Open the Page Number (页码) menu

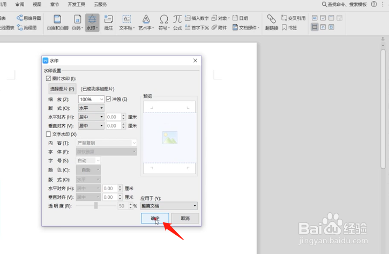(77, 23)
